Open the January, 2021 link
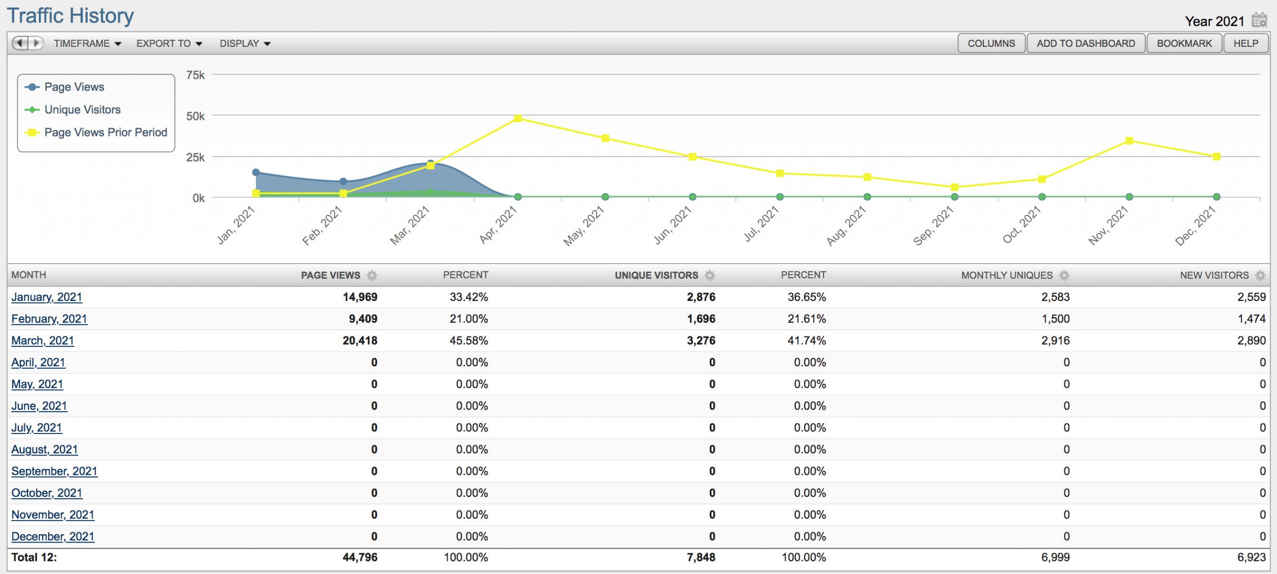Viewport: 1277px width, 574px height. [x=47, y=297]
